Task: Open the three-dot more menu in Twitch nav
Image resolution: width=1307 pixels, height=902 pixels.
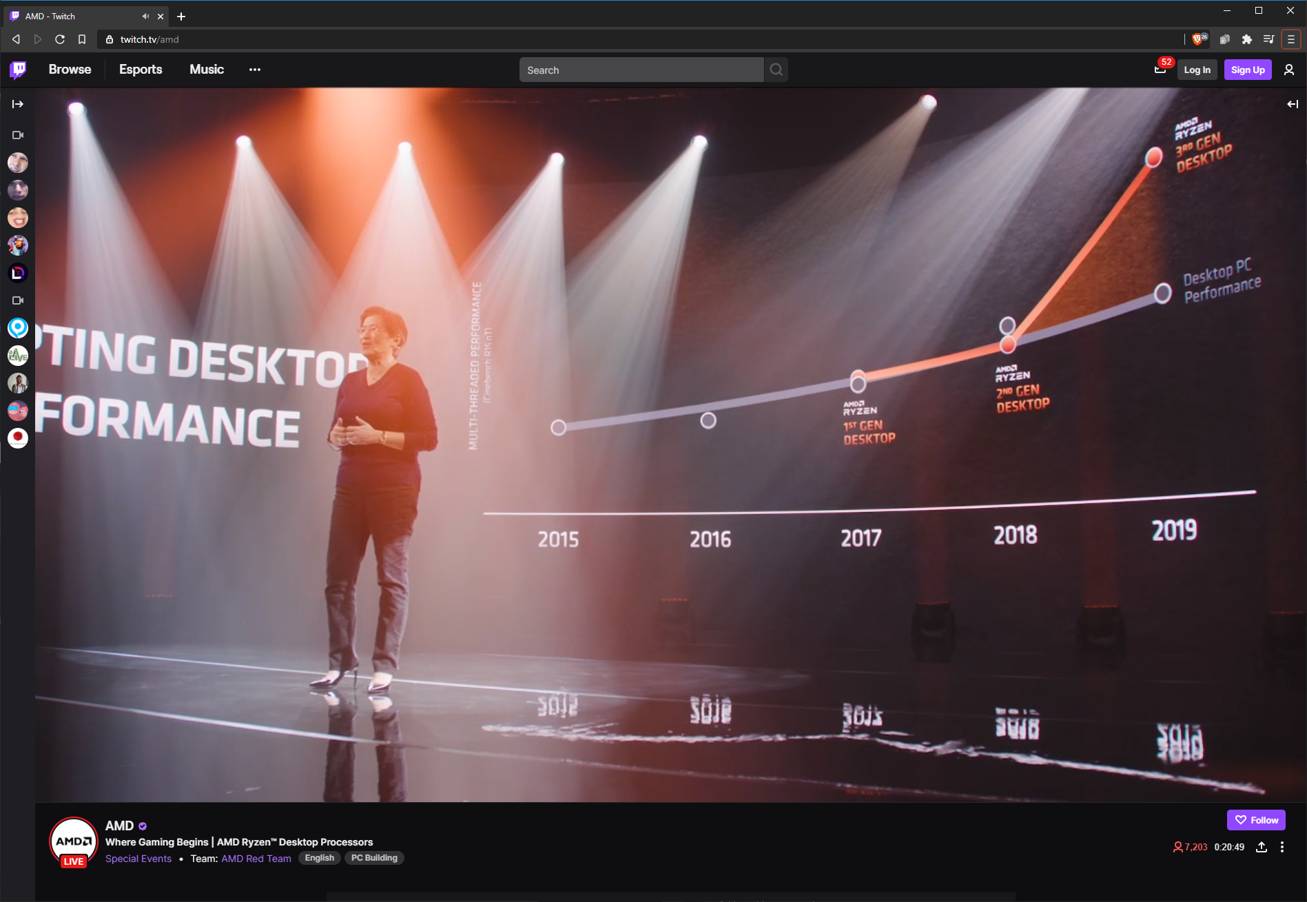Action: click(x=255, y=70)
